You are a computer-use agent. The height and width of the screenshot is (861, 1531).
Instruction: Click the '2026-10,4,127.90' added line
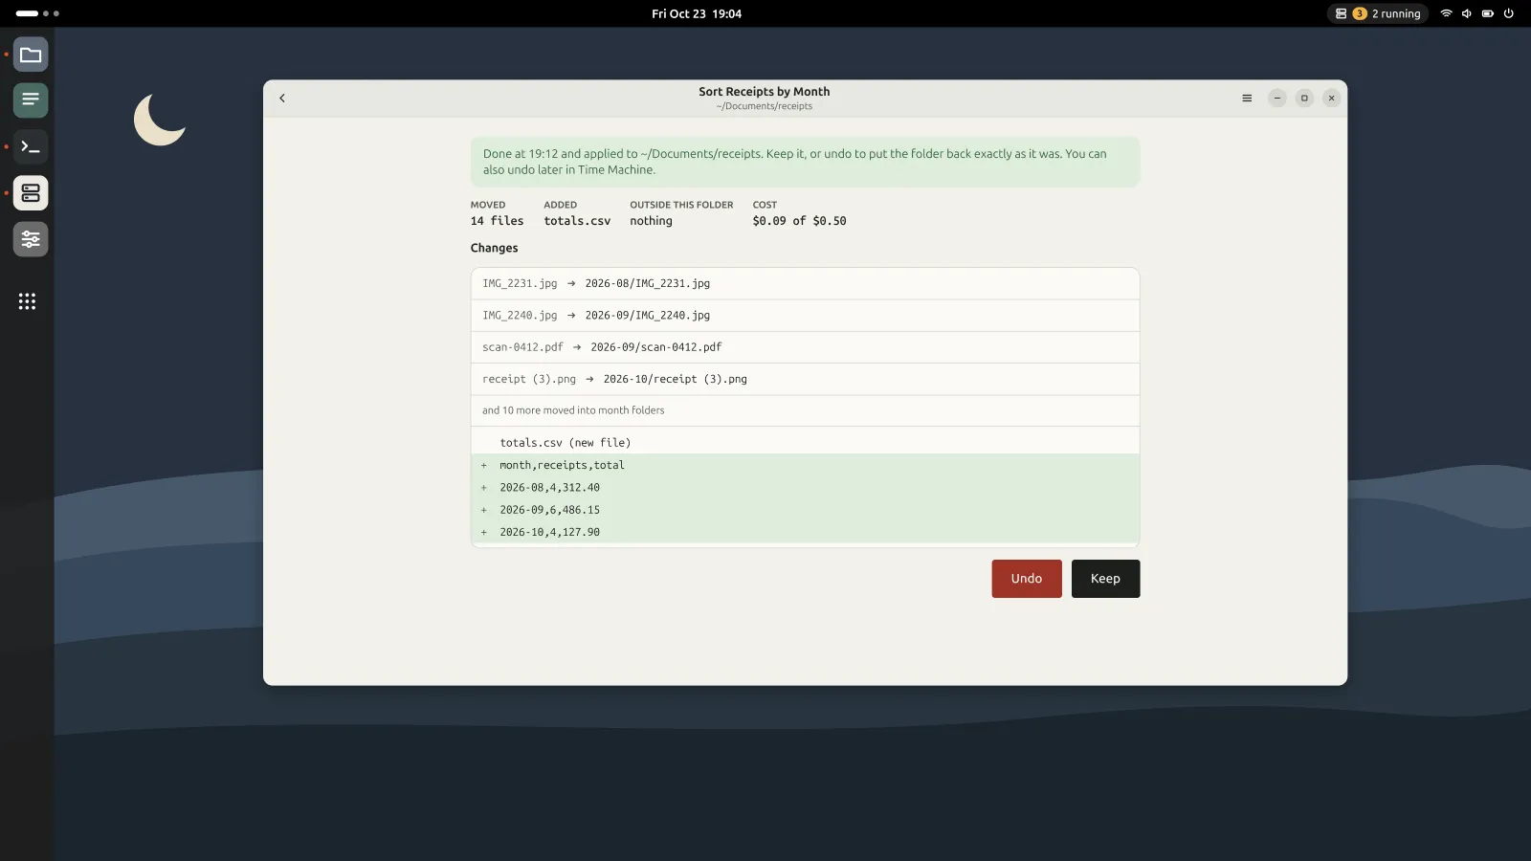pos(805,532)
